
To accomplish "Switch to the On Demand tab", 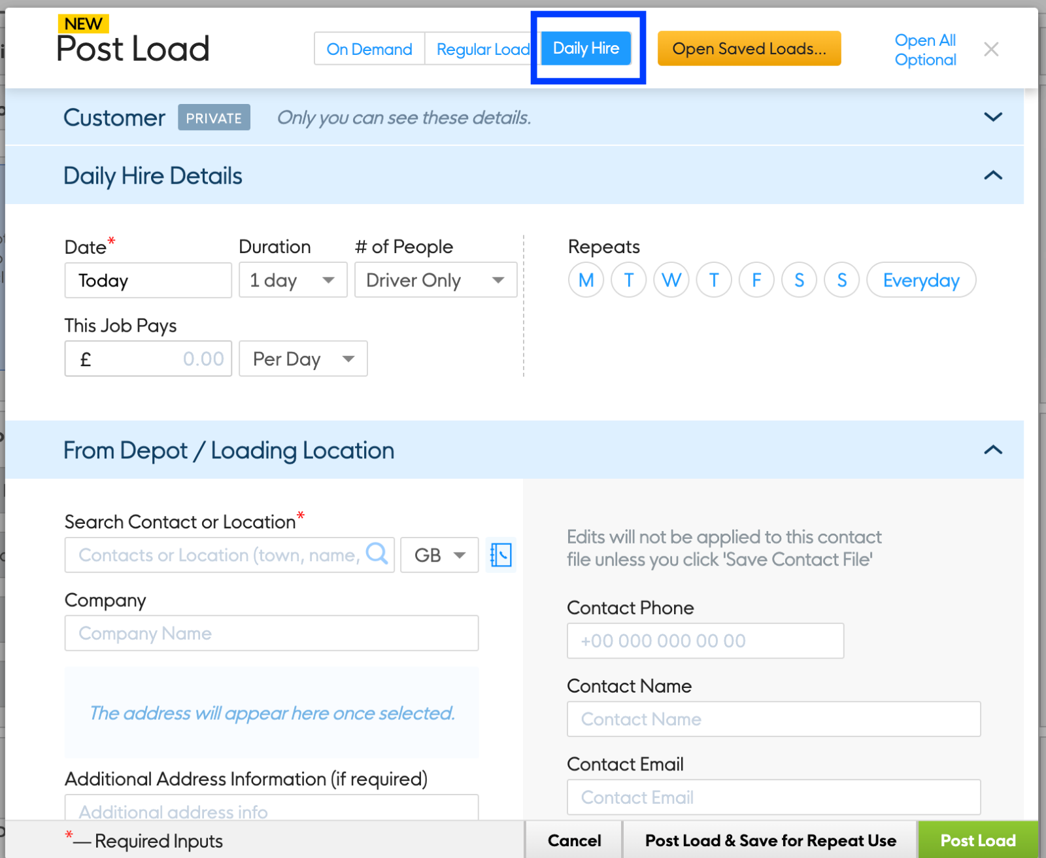I will click(369, 49).
